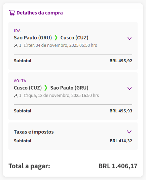
Task: Click the Taxas e impostos label
Action: point(34,132)
